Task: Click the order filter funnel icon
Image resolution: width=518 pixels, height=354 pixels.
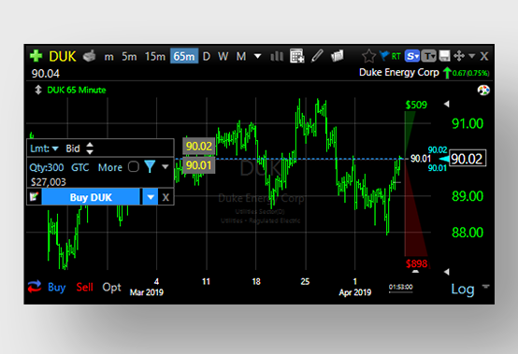Action: (x=150, y=166)
